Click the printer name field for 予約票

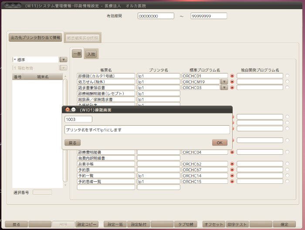(x=158, y=170)
